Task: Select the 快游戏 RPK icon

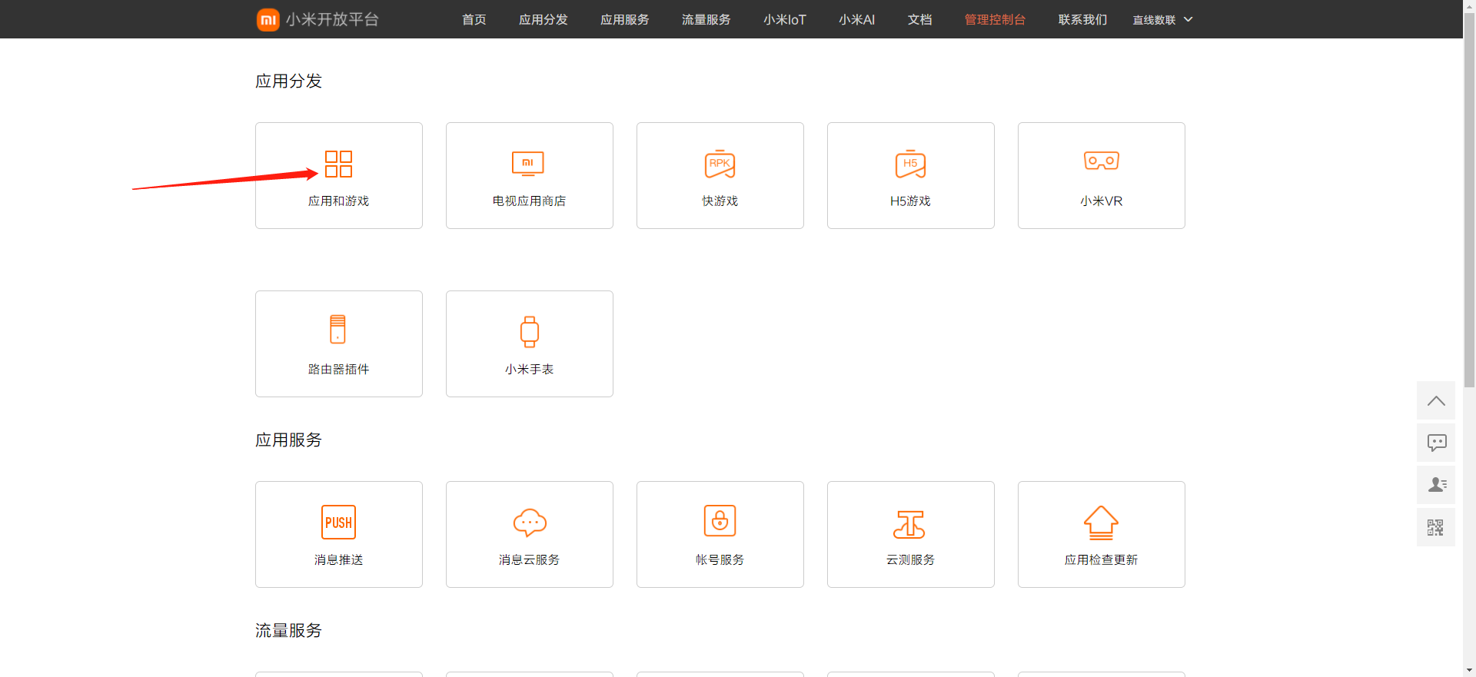Action: 720,164
